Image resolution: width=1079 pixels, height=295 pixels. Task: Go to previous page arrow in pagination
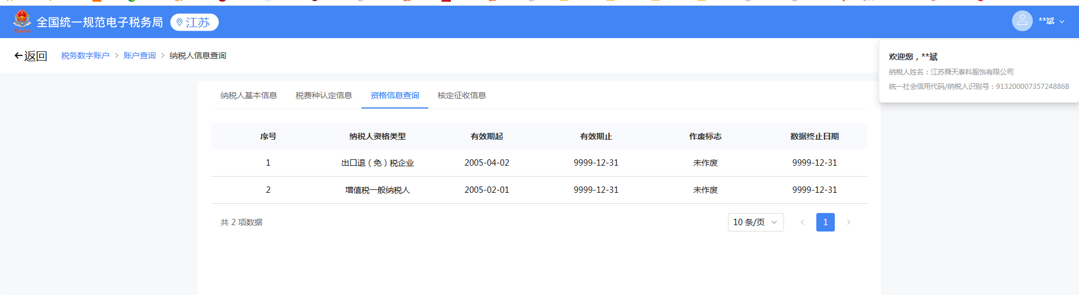point(802,222)
